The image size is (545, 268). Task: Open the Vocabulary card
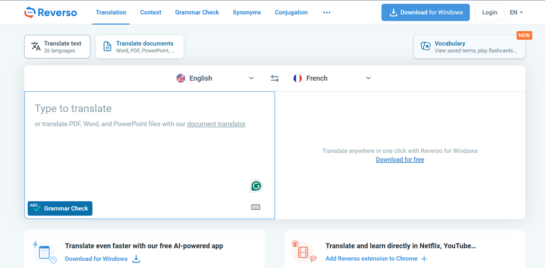click(x=469, y=47)
